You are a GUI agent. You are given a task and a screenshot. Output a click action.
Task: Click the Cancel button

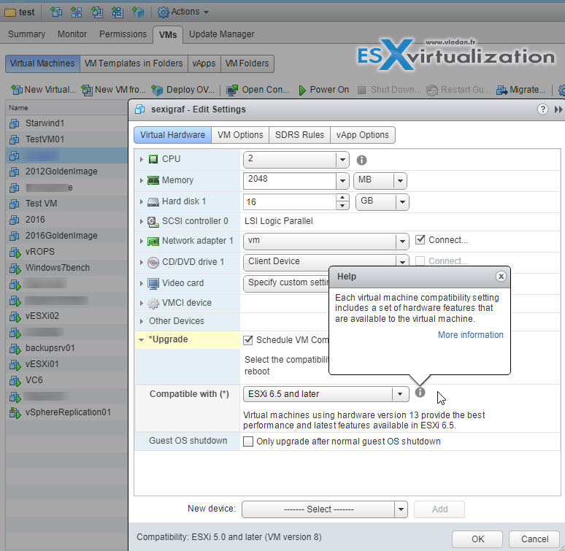(534, 539)
